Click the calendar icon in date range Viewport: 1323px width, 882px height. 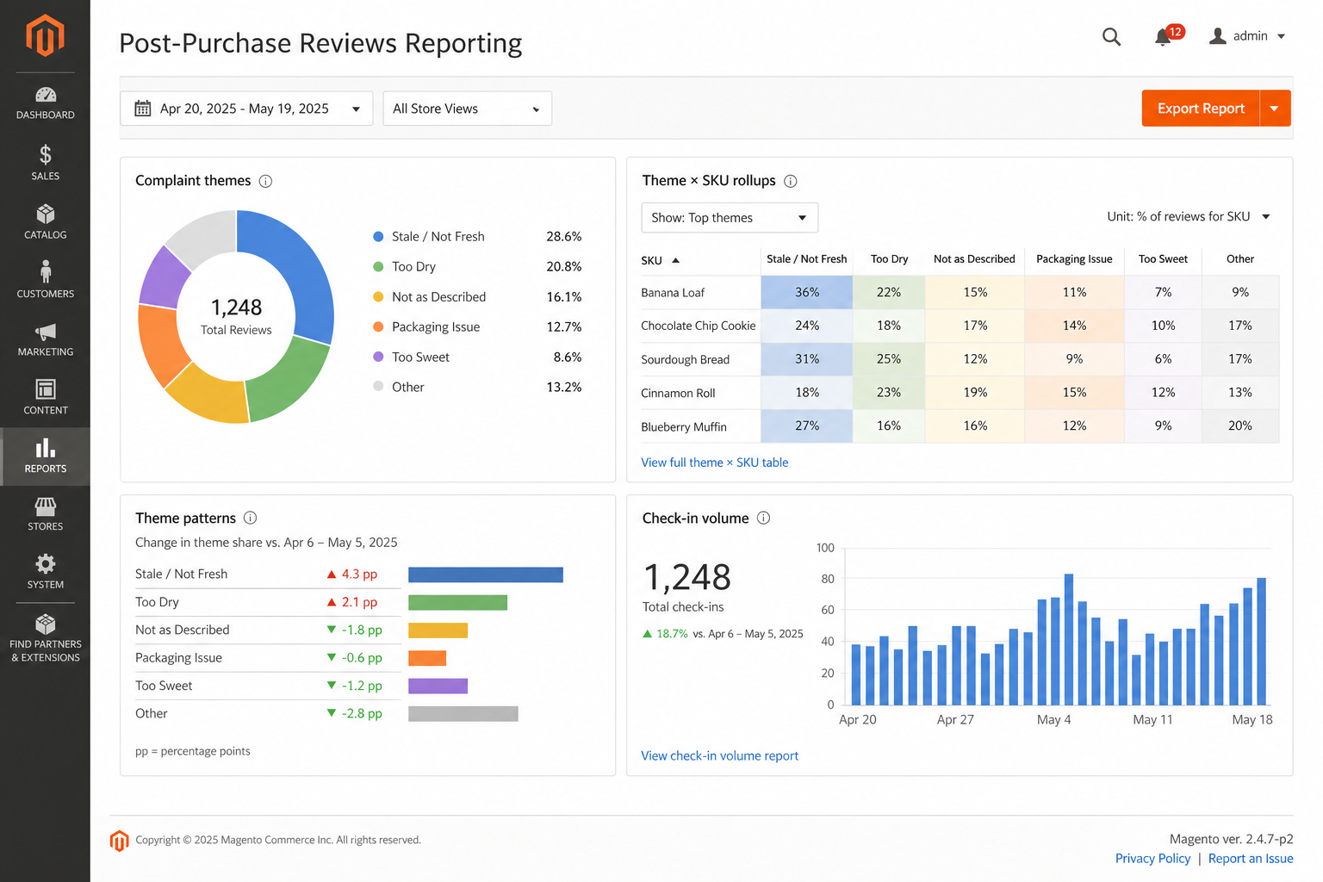pos(143,109)
